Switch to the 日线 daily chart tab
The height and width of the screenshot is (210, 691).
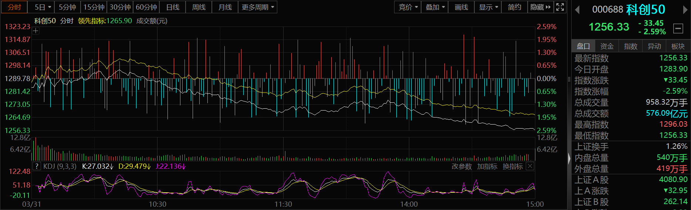[x=173, y=7]
